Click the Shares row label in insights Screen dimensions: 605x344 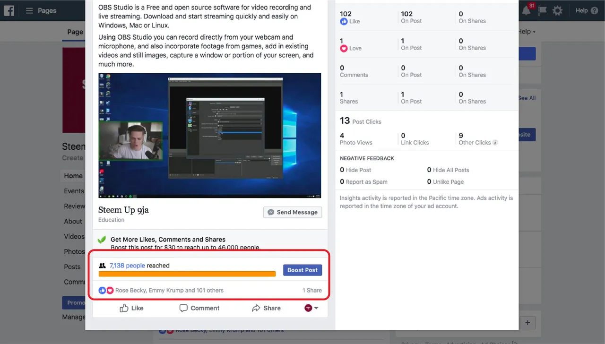pyautogui.click(x=349, y=102)
